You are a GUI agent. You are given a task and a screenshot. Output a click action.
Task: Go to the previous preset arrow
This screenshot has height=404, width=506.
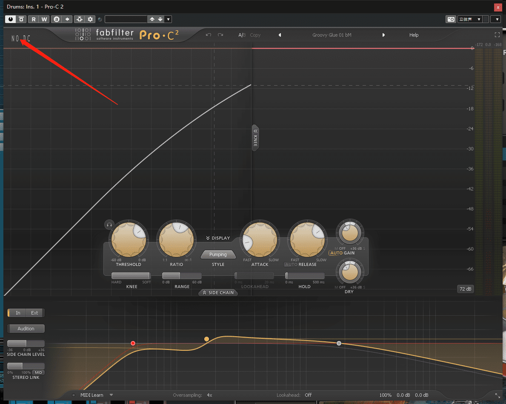280,35
